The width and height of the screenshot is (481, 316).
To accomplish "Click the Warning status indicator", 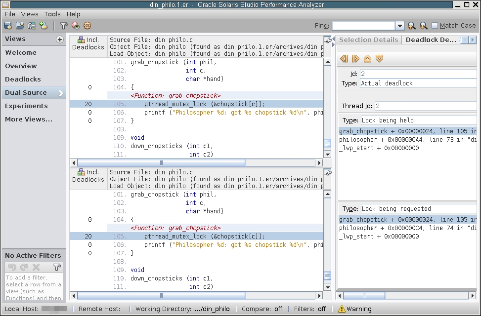I will pyautogui.click(x=354, y=309).
